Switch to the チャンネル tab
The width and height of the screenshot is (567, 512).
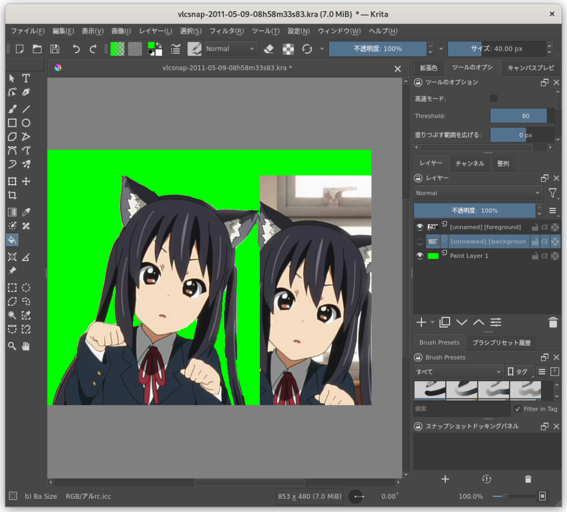click(470, 163)
